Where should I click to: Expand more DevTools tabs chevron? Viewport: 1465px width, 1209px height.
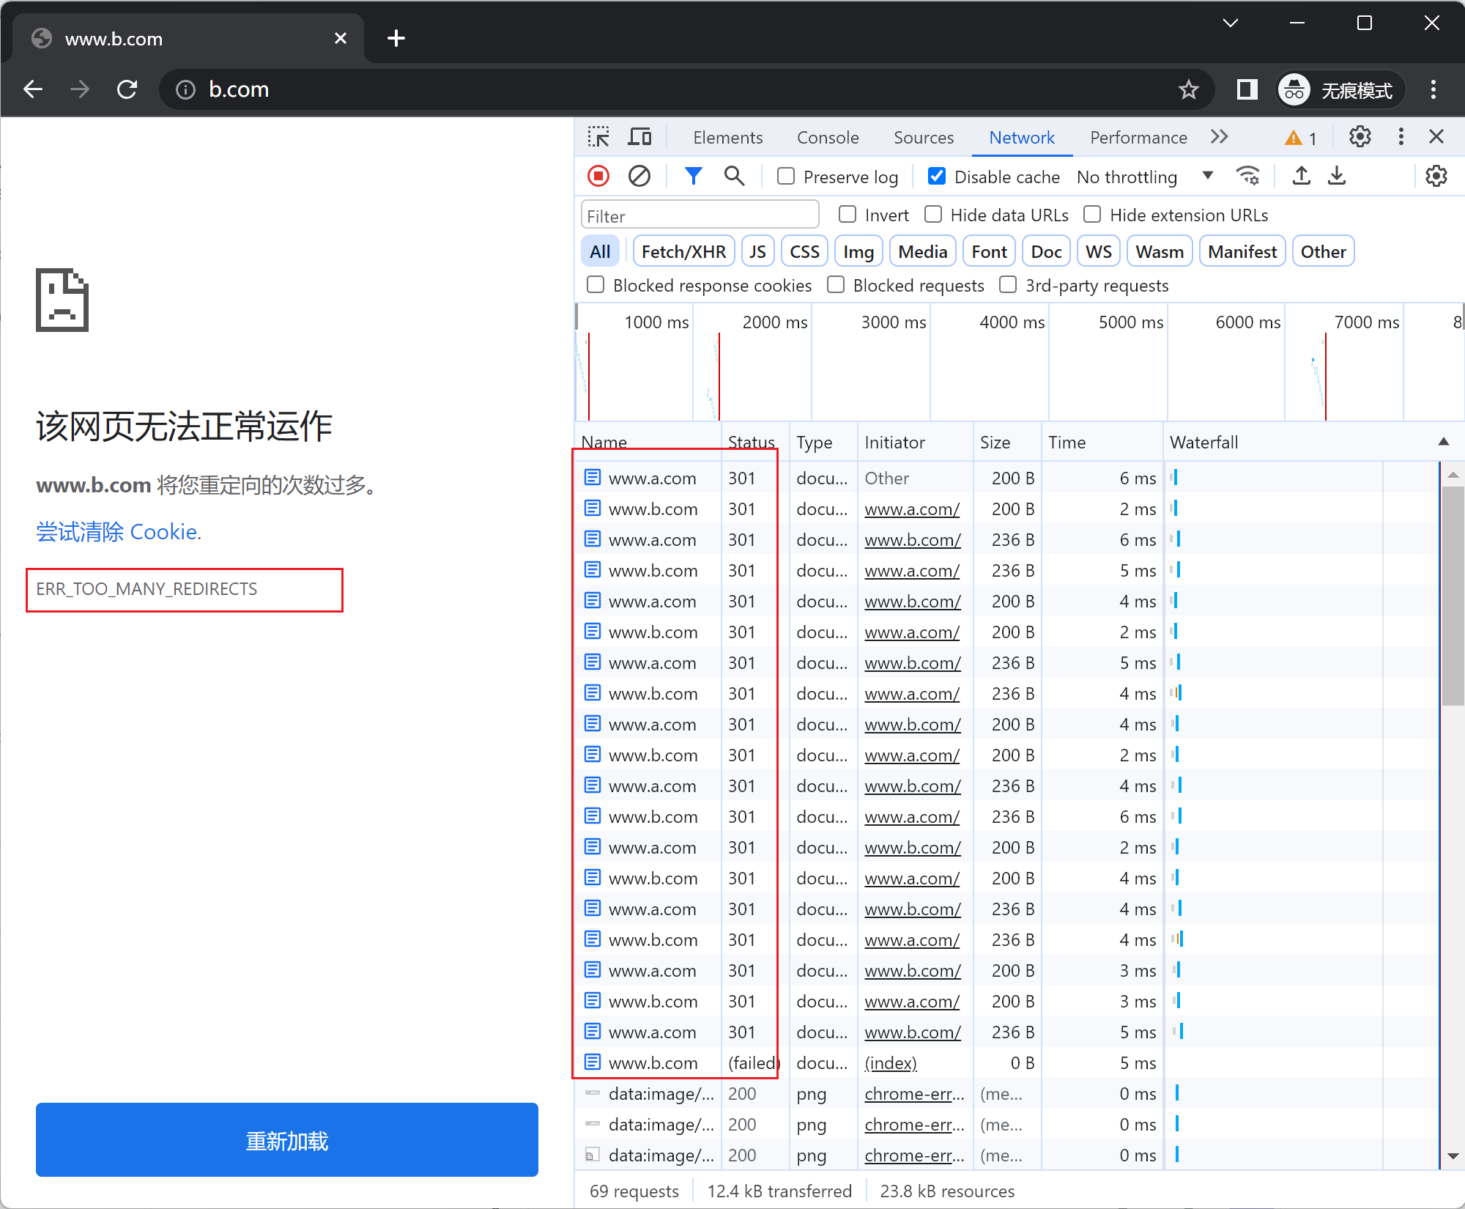1219,137
